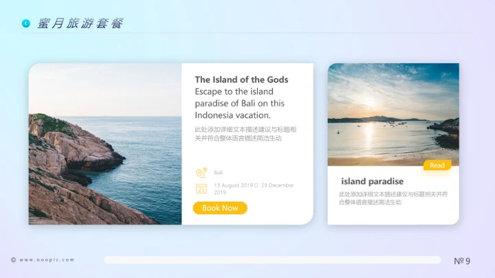
Task: Select the rocky coast photo
Action: pos(105,144)
